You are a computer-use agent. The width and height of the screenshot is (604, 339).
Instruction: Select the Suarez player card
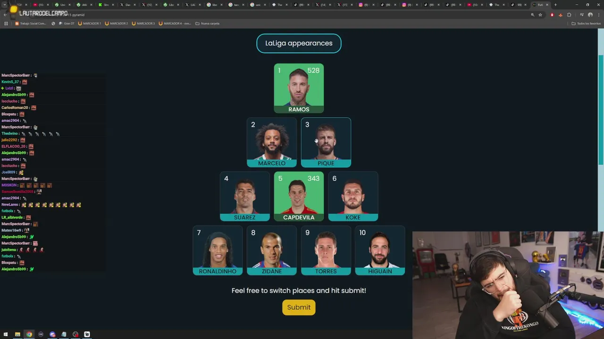pyautogui.click(x=245, y=196)
